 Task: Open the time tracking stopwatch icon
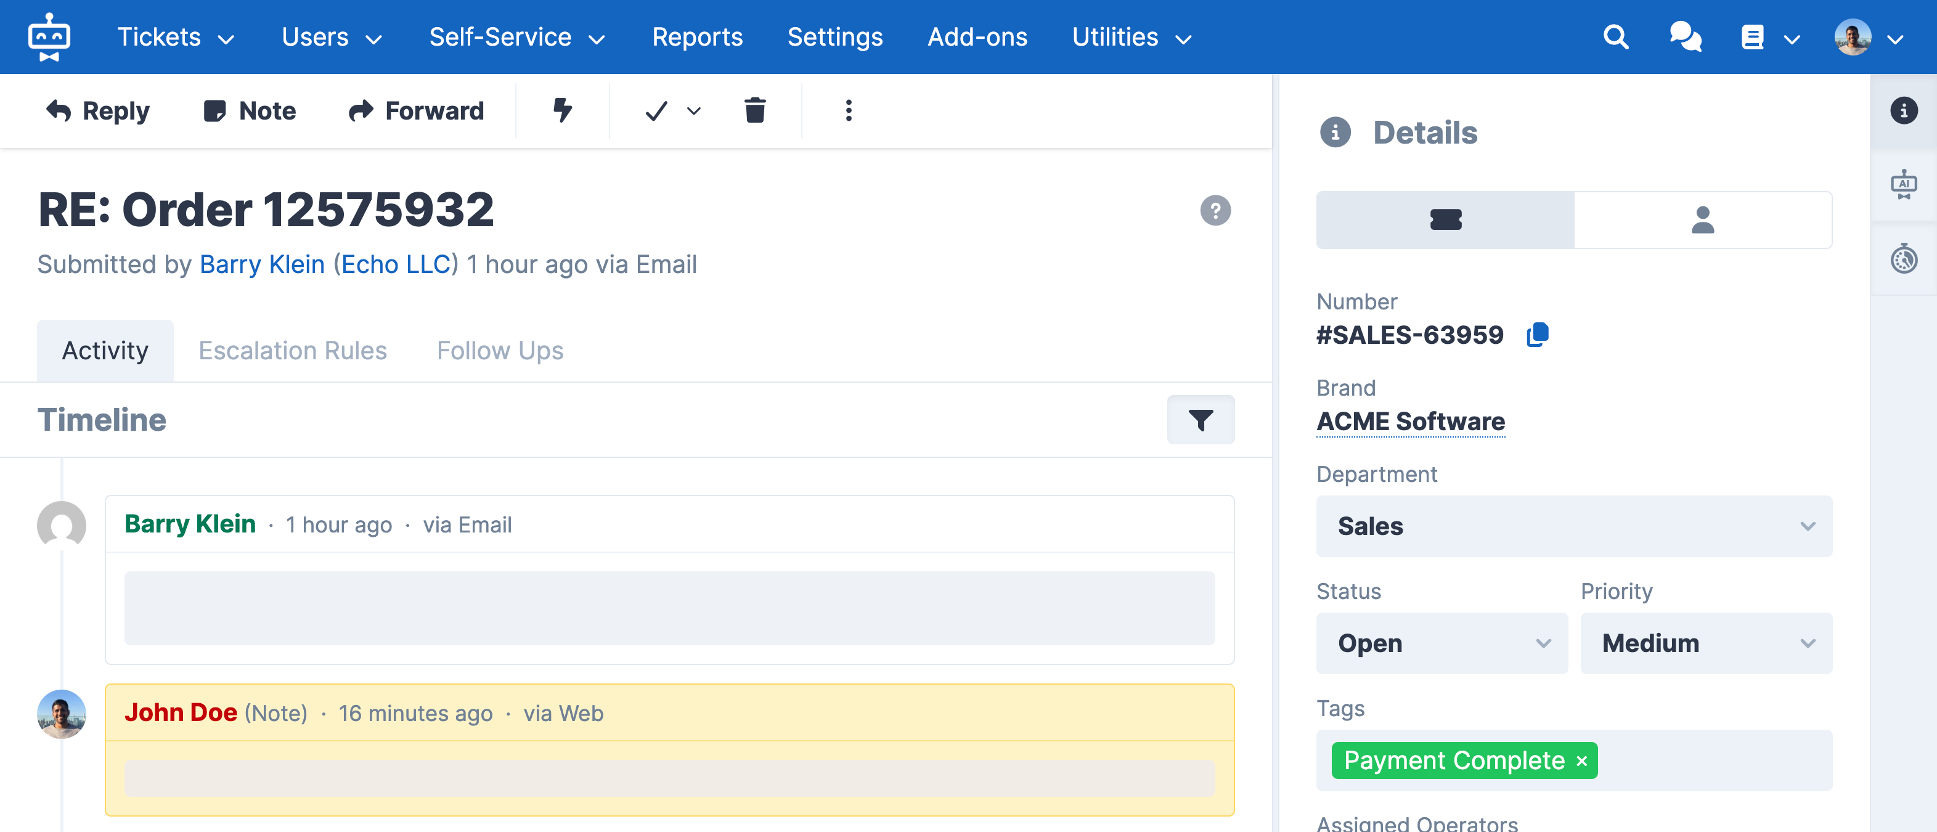pos(1903,258)
